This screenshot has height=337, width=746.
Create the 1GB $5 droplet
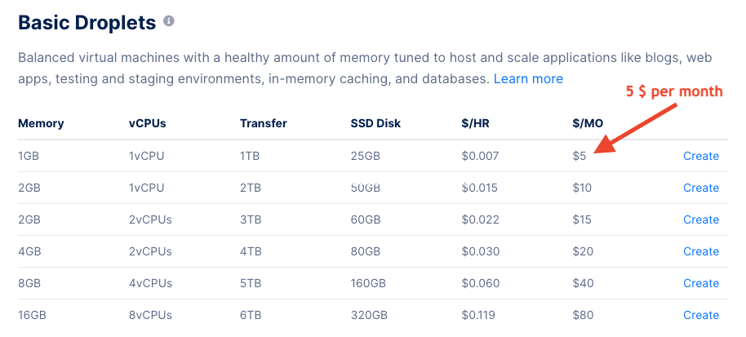point(701,156)
